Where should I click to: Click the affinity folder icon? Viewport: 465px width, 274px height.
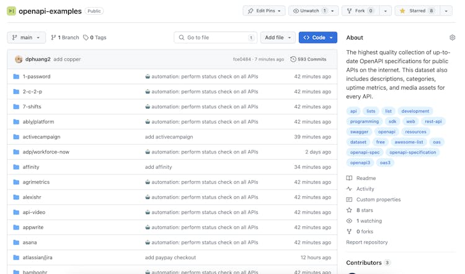16,167
